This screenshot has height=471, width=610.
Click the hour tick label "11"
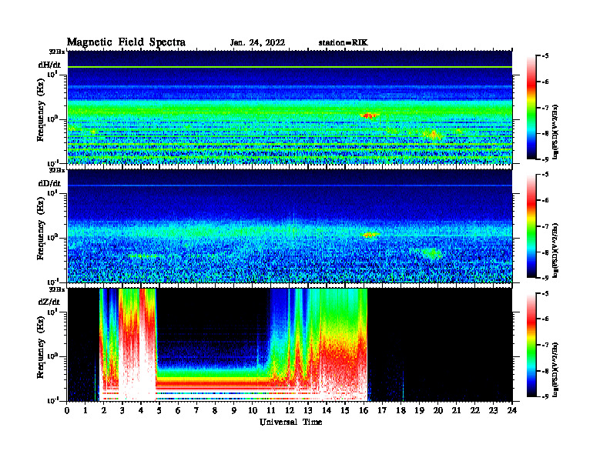271,410
